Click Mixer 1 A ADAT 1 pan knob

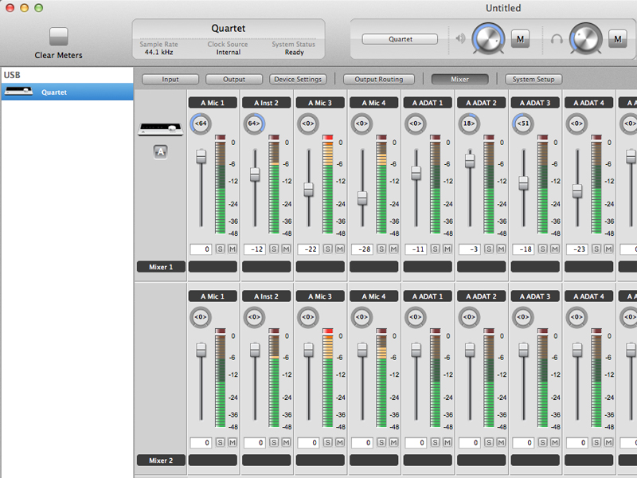pyautogui.click(x=415, y=123)
